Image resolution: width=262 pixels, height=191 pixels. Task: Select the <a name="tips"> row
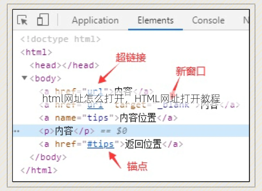click(108, 118)
